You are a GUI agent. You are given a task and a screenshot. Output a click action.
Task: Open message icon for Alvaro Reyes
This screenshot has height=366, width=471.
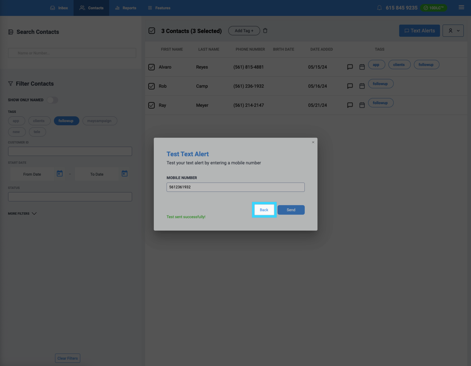(350, 67)
